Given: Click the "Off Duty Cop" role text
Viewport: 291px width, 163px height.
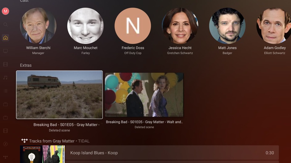Looking at the screenshot, I should coord(133,53).
